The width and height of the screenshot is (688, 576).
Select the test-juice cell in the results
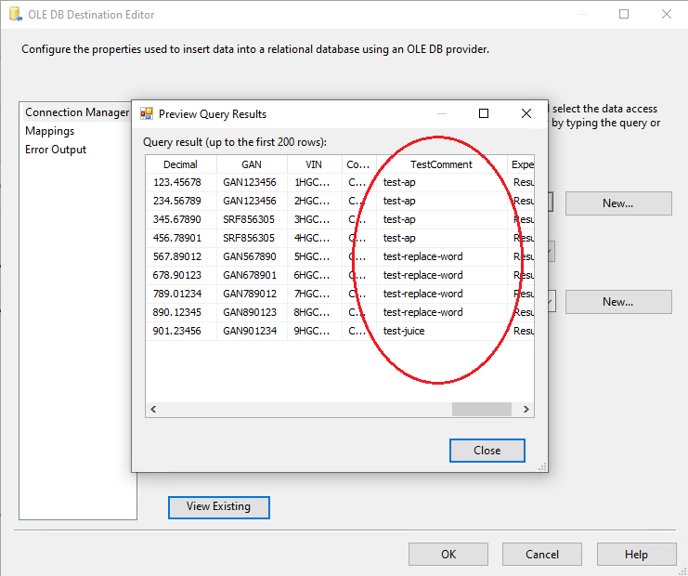pos(404,331)
